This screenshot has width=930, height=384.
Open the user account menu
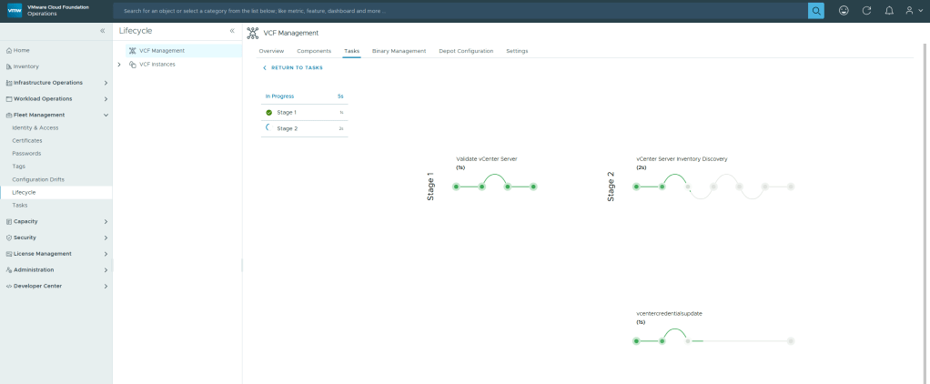pos(910,11)
